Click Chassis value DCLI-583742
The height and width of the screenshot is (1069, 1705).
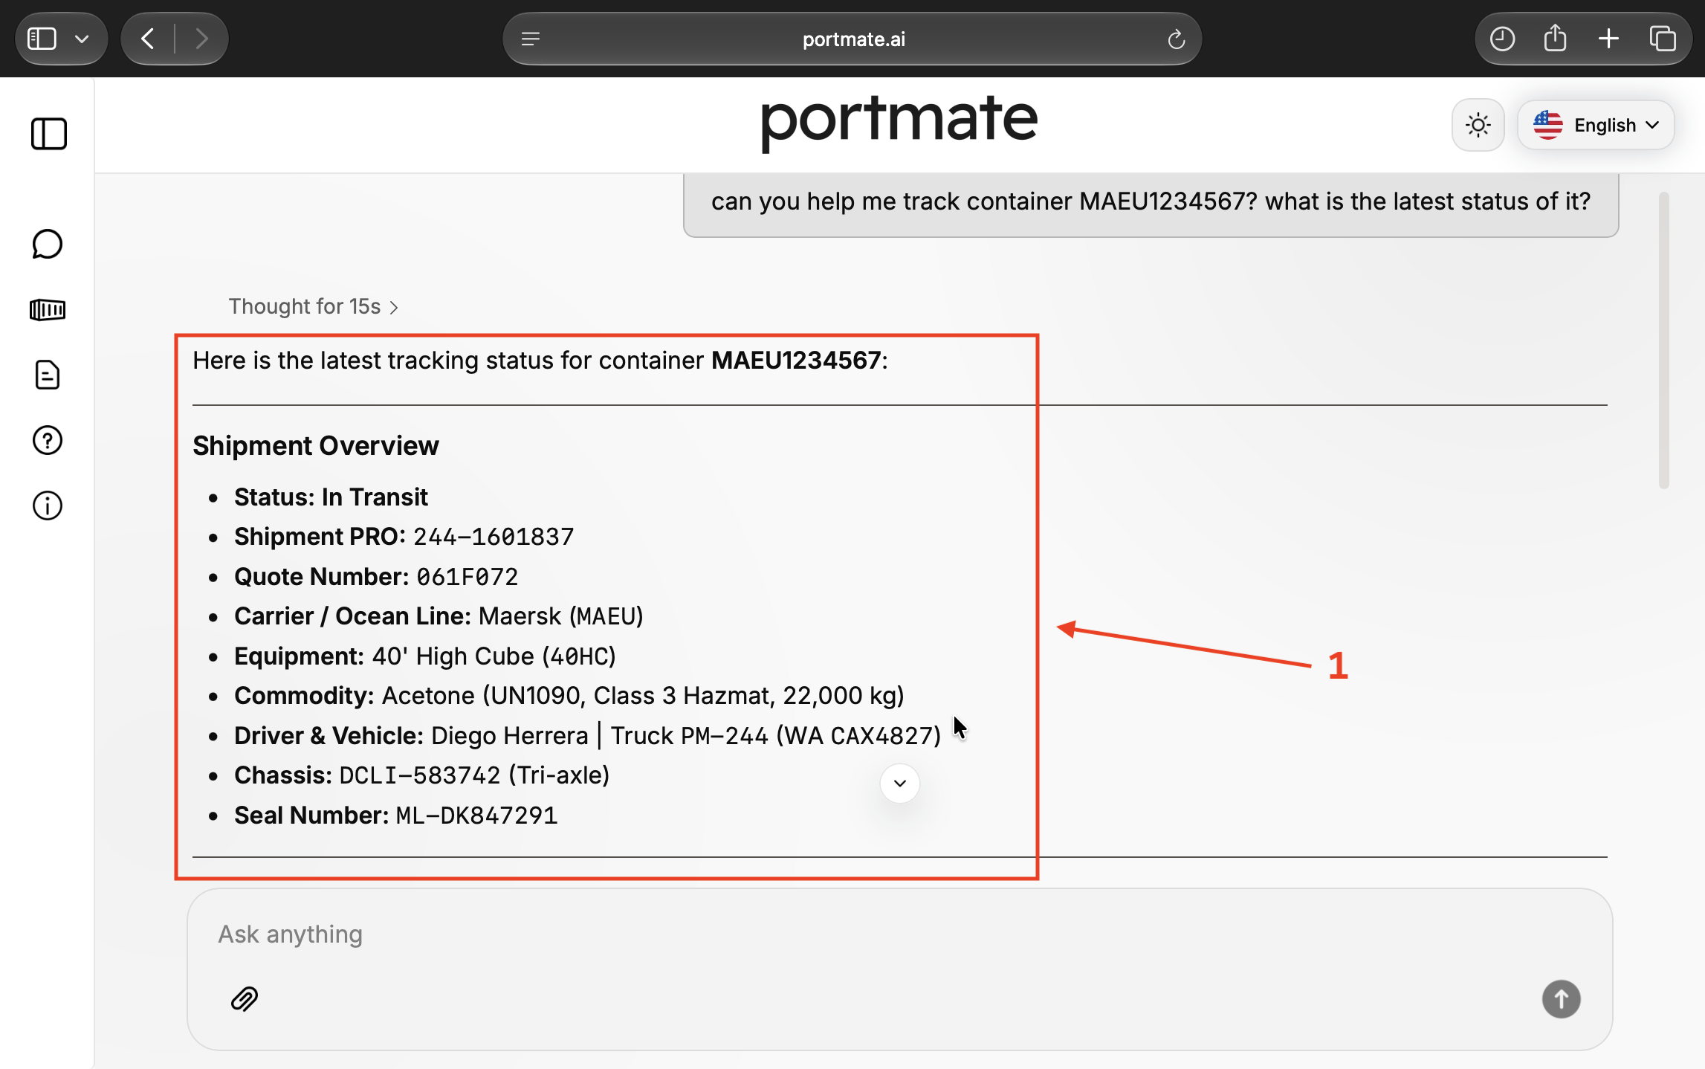(419, 775)
